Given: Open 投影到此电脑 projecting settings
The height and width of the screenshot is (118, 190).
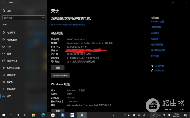Looking at the screenshot, I should 11,68.
